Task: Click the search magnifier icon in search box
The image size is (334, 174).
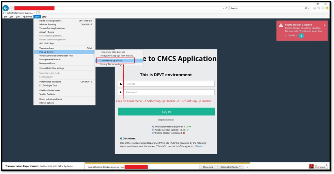Action: 305,8
